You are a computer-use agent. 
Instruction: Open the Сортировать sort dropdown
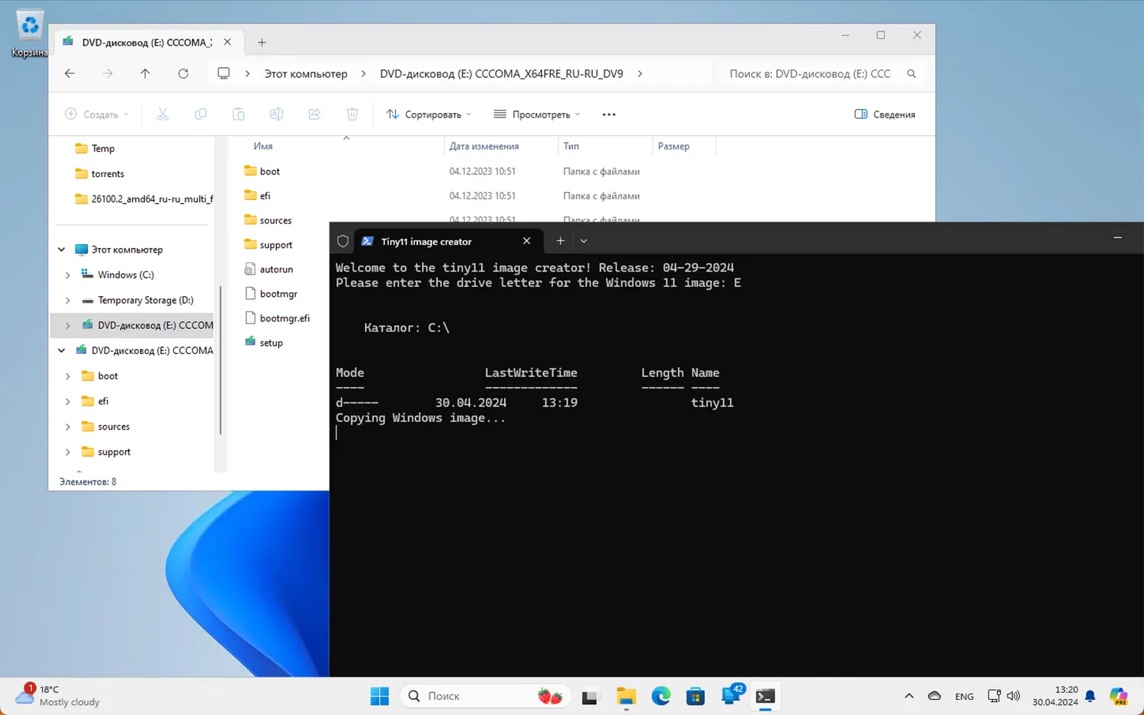[x=429, y=114]
